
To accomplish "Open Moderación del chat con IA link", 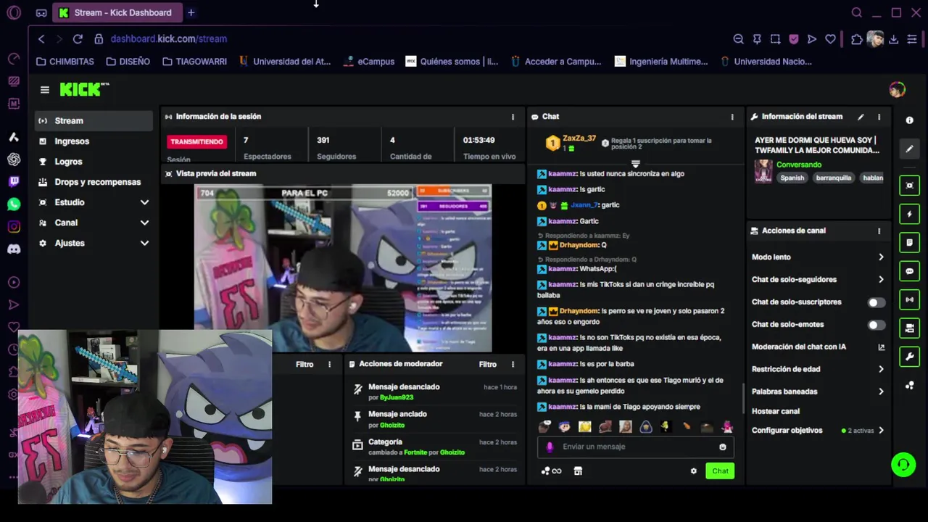I will 818,347.
